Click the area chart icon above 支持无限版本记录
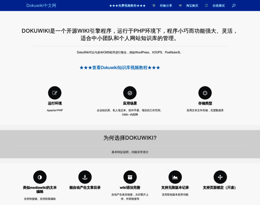The image size is (260, 205). [175, 177]
